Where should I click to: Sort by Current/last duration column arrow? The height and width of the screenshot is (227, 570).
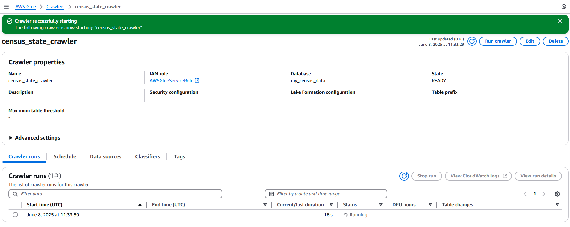[x=331, y=205]
